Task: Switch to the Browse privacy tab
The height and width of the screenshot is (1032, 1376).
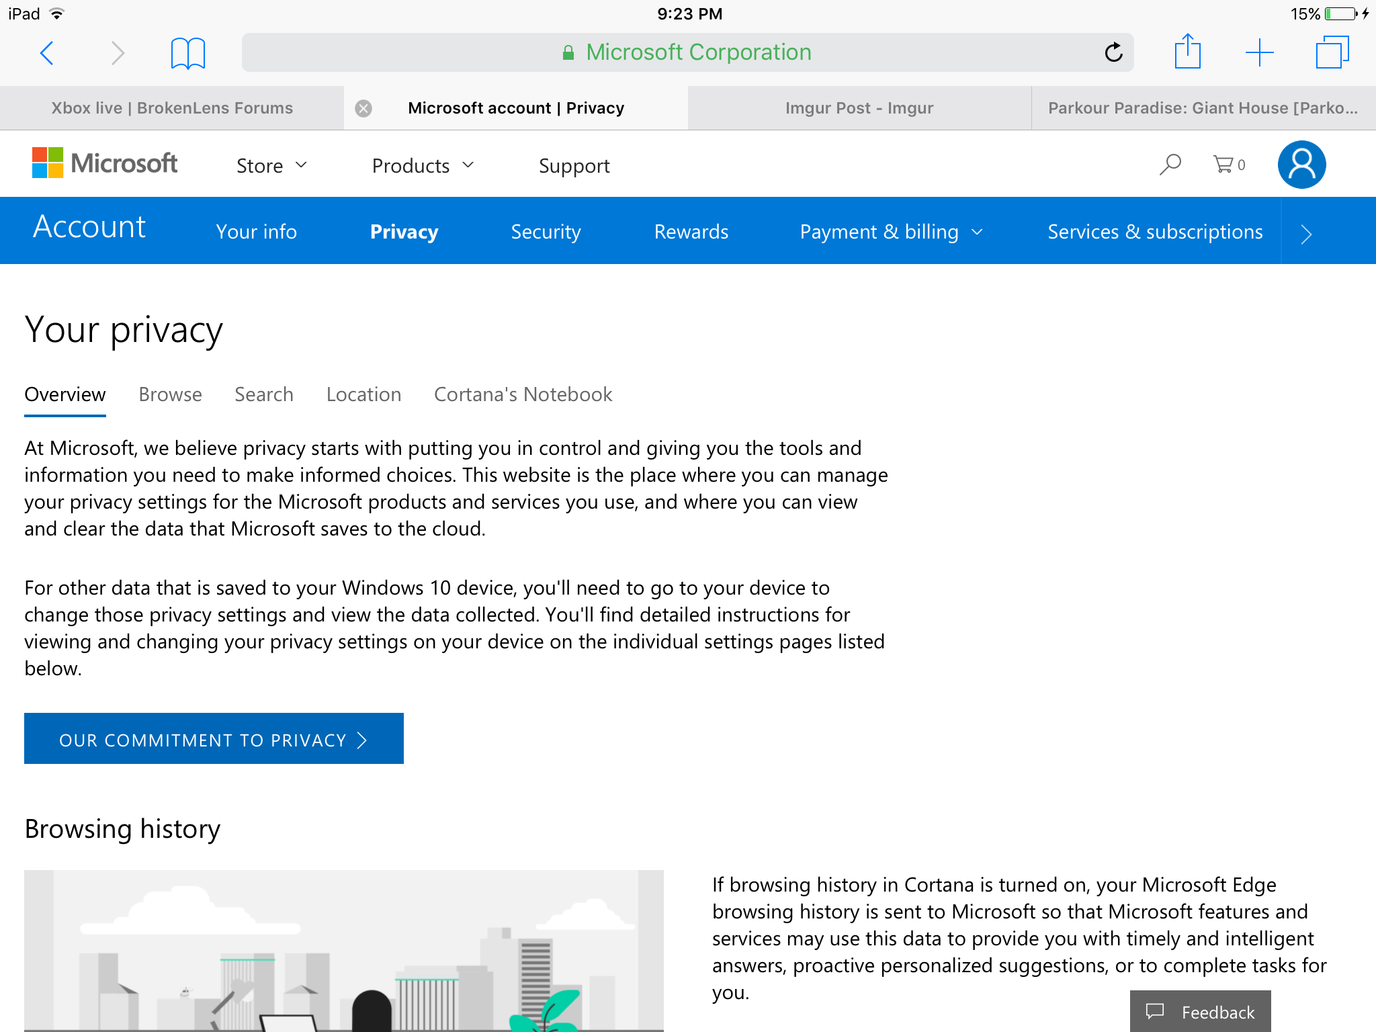Action: (170, 394)
